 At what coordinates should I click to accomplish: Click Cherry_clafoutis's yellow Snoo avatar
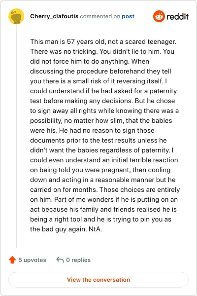click(16, 16)
